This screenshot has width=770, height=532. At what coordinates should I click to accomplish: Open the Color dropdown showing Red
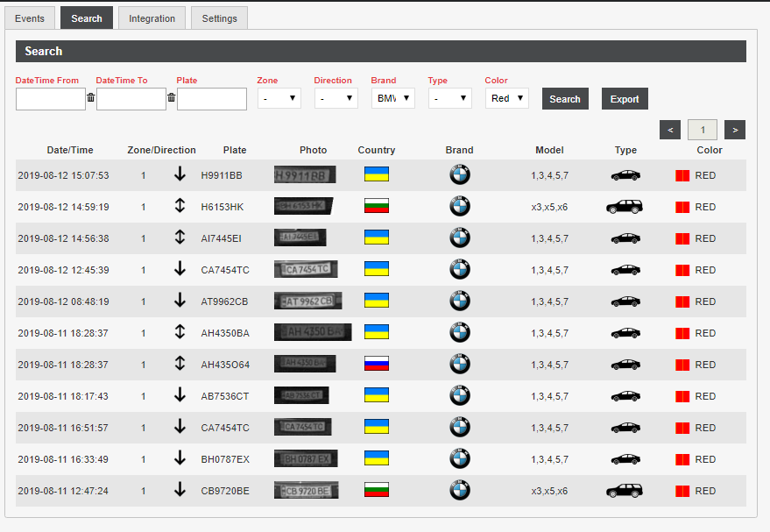507,98
